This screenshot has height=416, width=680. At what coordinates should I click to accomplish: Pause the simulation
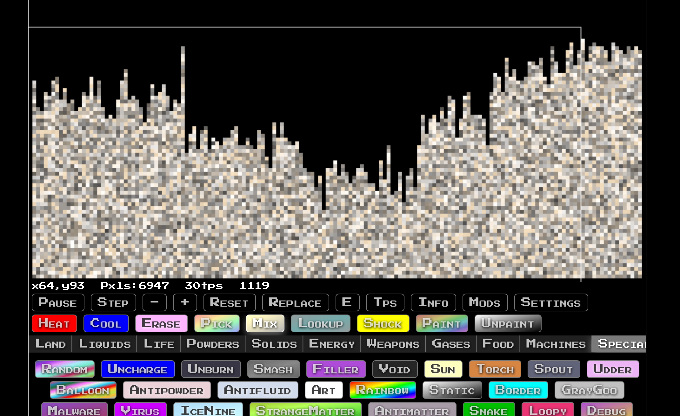coord(58,302)
